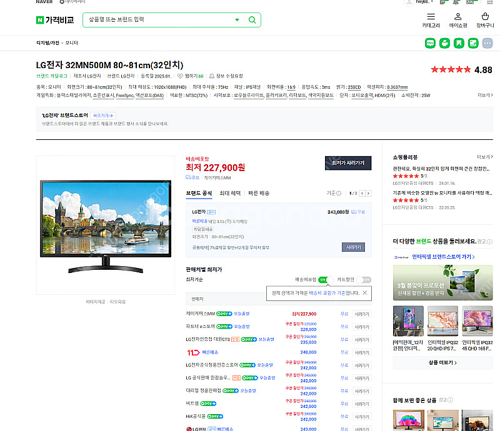The width and height of the screenshot is (500, 431).
Task: Click the 상품 더보기 button
Action: 442,363
